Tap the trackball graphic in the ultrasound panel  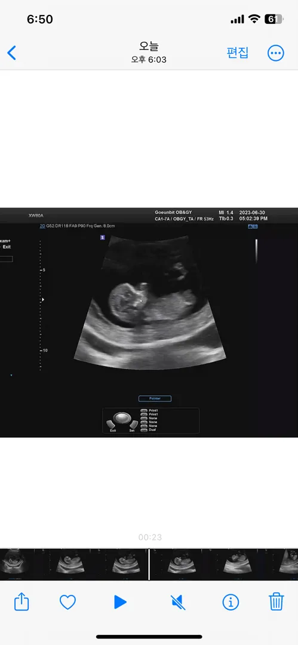[x=122, y=418]
